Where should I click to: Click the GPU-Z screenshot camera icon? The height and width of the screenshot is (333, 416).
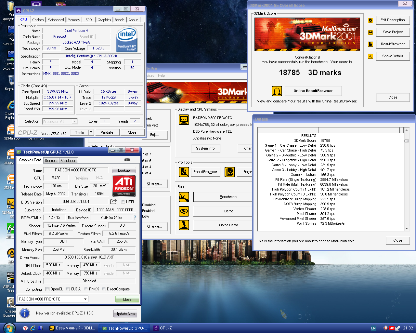(x=127, y=160)
